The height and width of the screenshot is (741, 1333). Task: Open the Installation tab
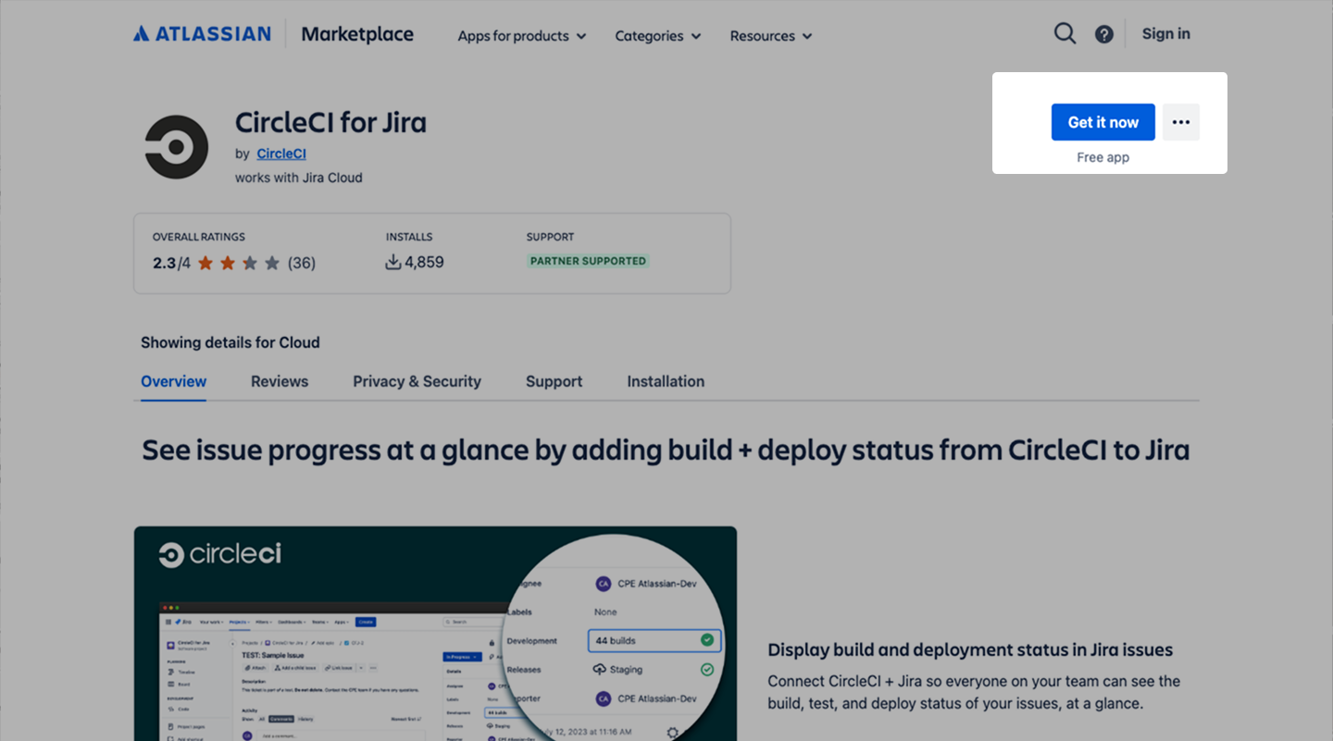pos(666,381)
